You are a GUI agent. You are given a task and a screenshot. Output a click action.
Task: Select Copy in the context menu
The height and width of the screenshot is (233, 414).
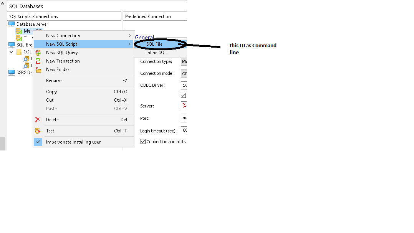coord(51,92)
